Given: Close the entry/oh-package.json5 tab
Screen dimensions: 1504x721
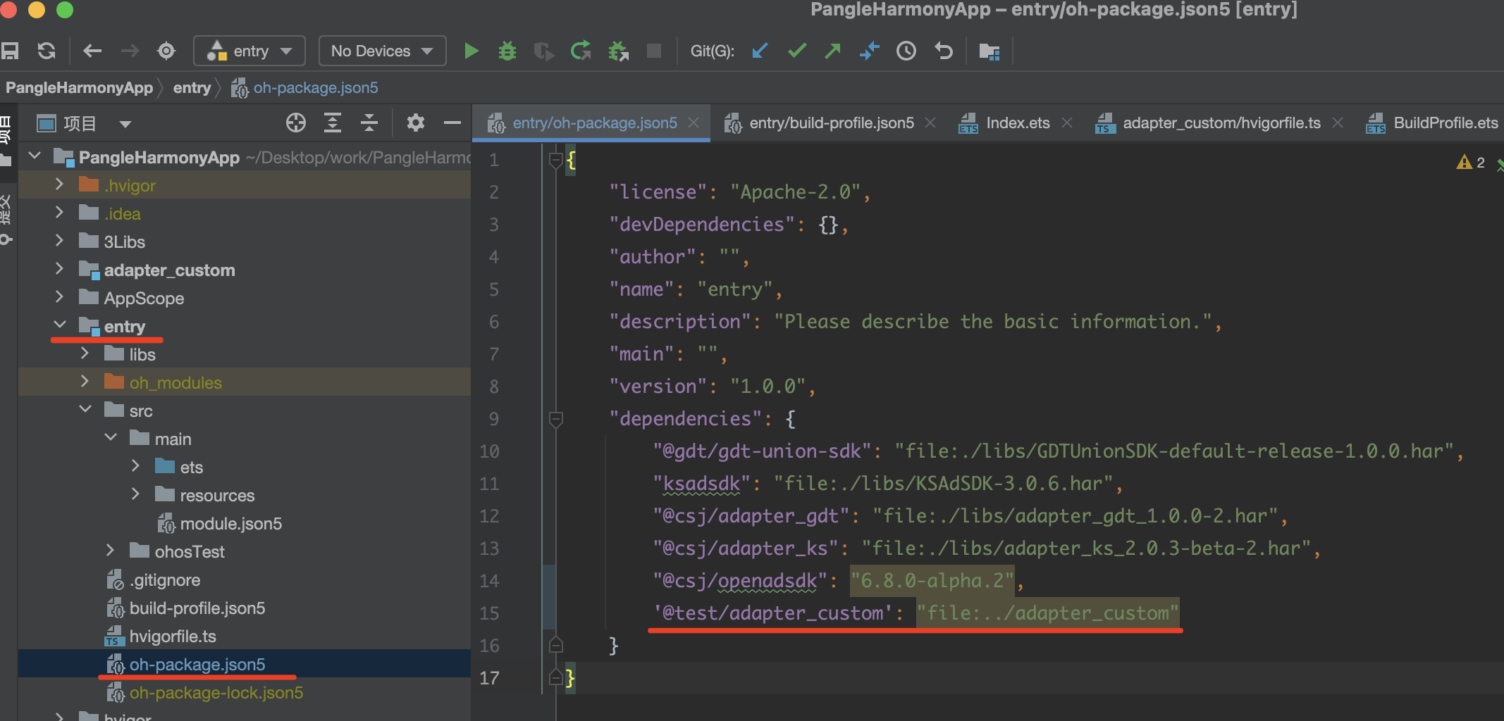Looking at the screenshot, I should [x=694, y=123].
